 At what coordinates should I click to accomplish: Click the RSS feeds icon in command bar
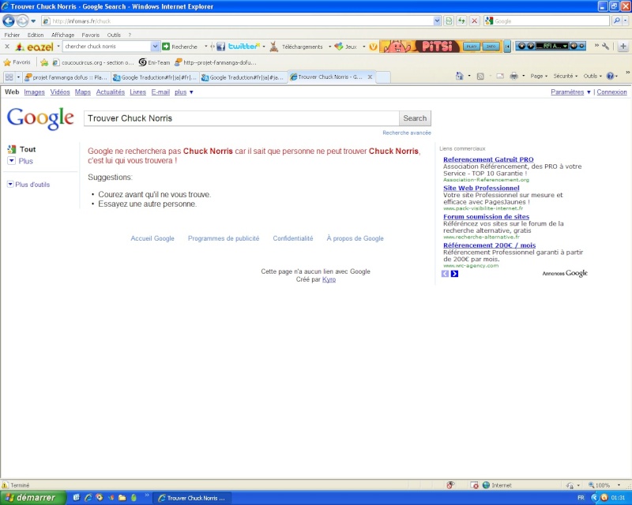[x=480, y=76]
